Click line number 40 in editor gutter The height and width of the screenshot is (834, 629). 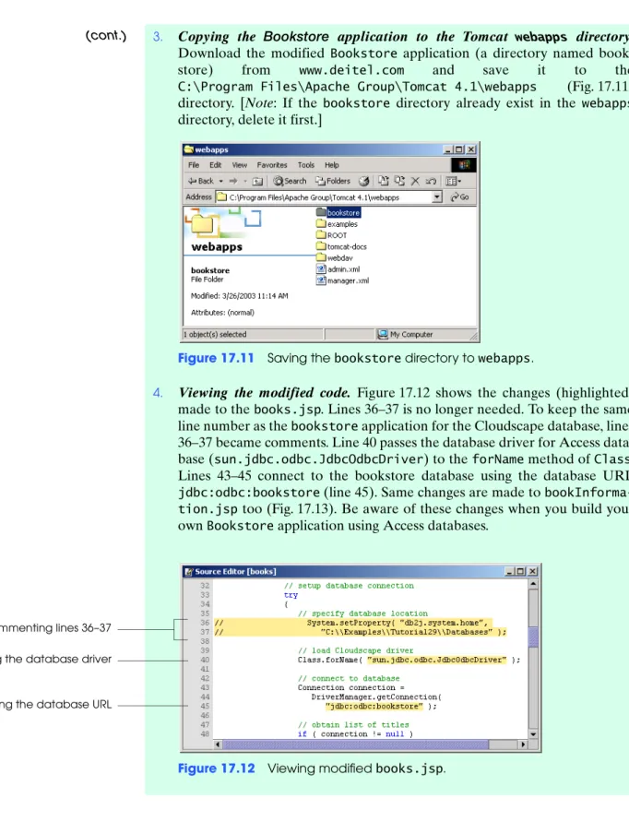click(205, 660)
